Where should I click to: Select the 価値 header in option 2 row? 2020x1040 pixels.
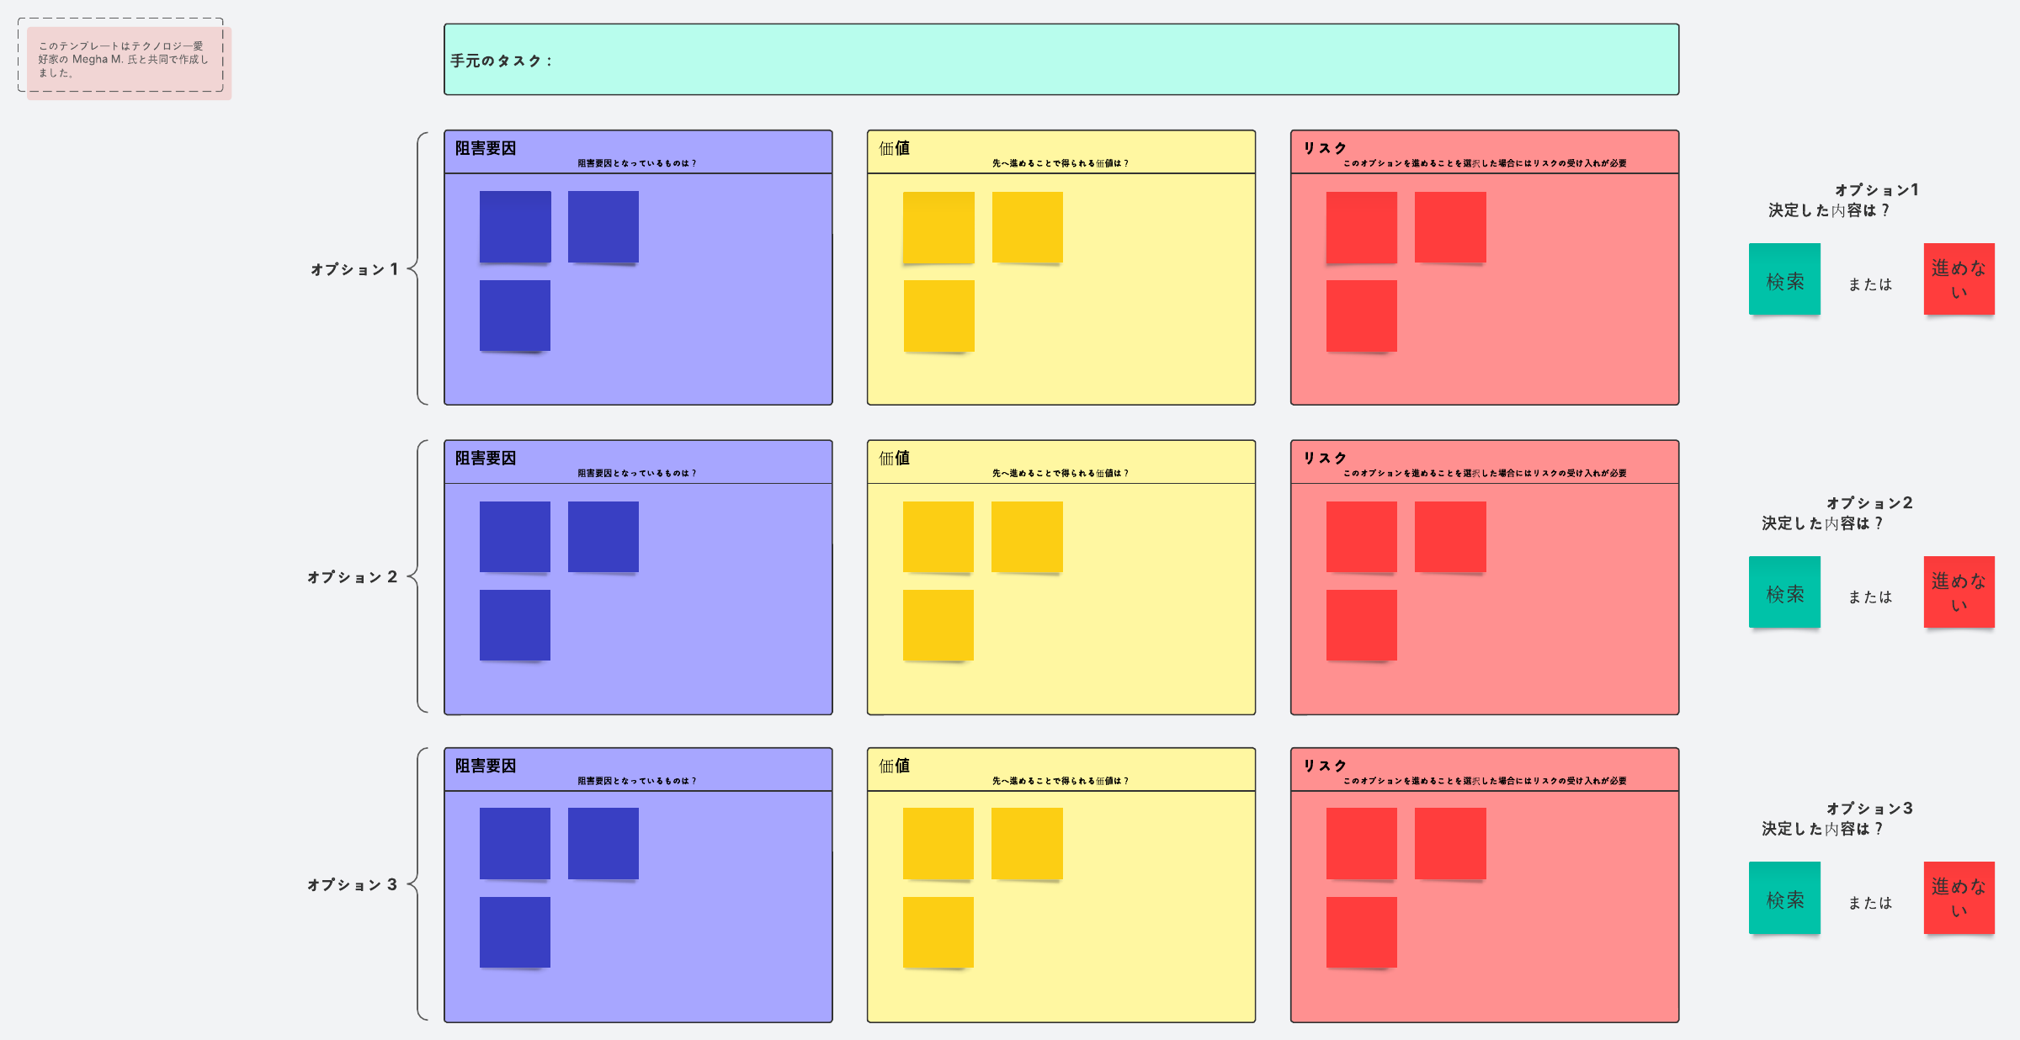(894, 459)
